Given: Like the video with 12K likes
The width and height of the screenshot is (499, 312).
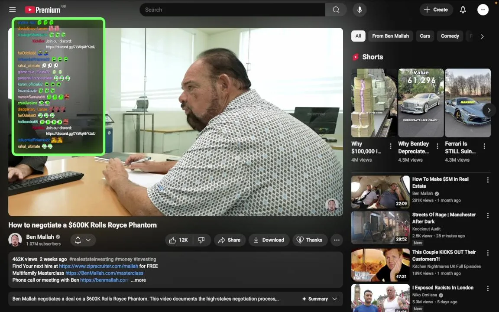Looking at the screenshot, I should pyautogui.click(x=178, y=240).
